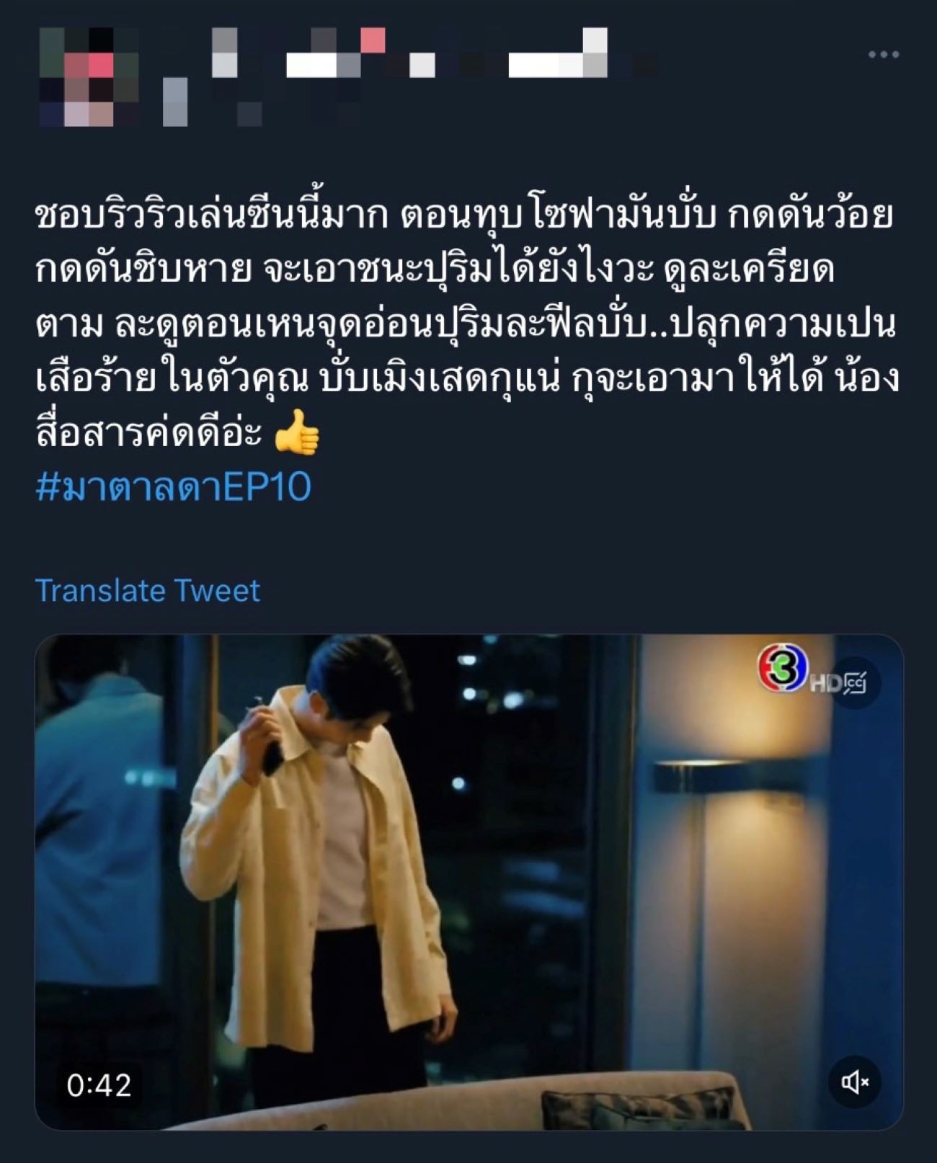
Task: Click the CC caption icon in the video
Action: (854, 682)
